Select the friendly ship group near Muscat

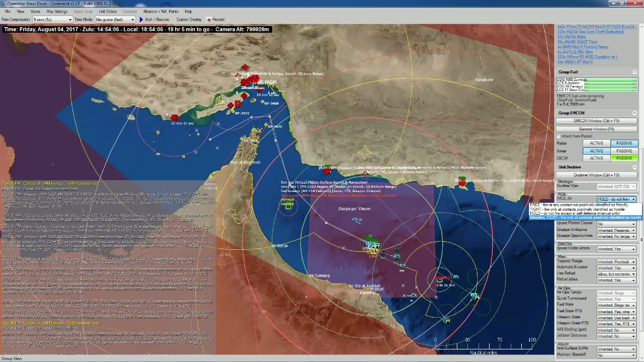[373, 246]
